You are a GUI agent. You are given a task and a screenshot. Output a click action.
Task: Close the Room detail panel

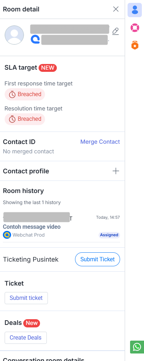coord(116,9)
